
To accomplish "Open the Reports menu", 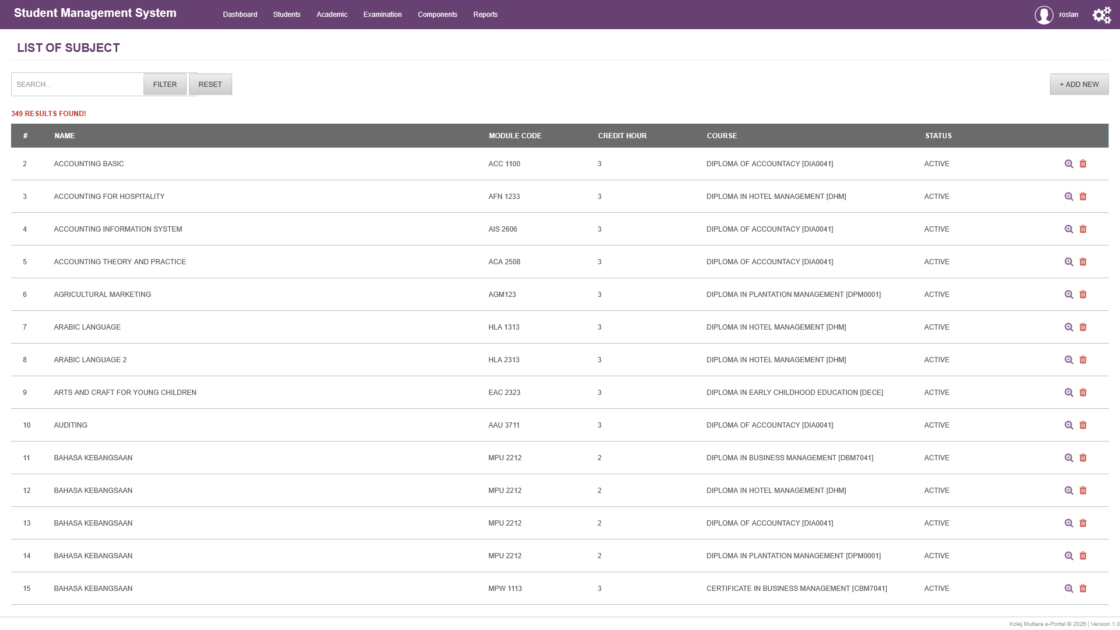I will pos(485,15).
